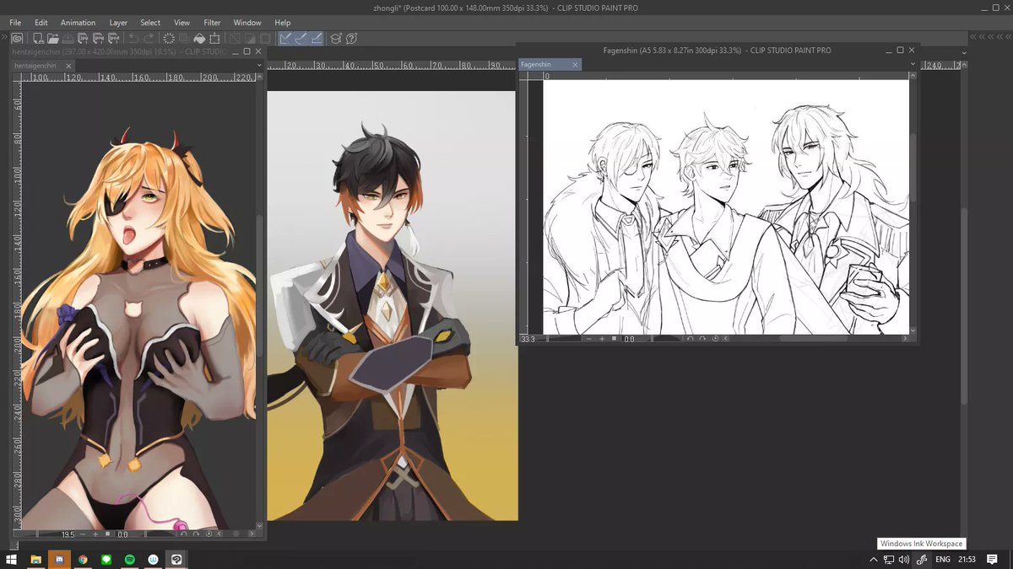
Task: Click the Fill paint bucket toolbar icon
Action: coord(199,39)
